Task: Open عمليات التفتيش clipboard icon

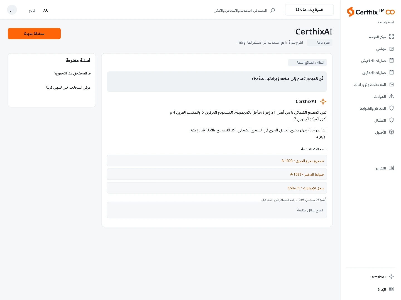Action: (x=391, y=61)
